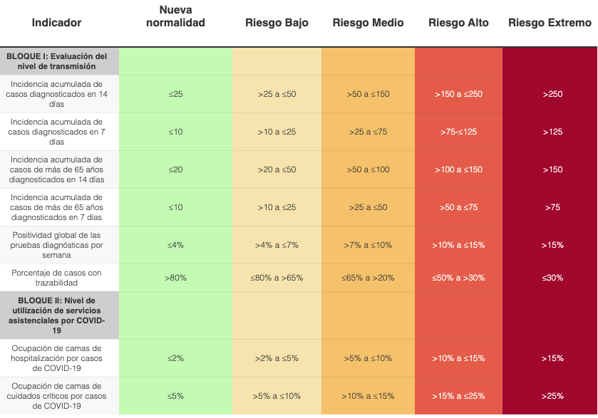This screenshot has width=598, height=418.
Task: Click the BLOQUE I transmission section heading
Action: [57, 61]
